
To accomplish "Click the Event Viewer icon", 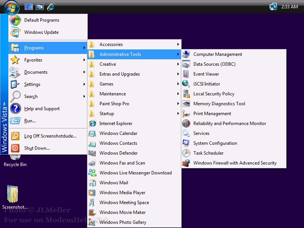I will 186,74.
